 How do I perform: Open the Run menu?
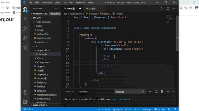click(71, 2)
